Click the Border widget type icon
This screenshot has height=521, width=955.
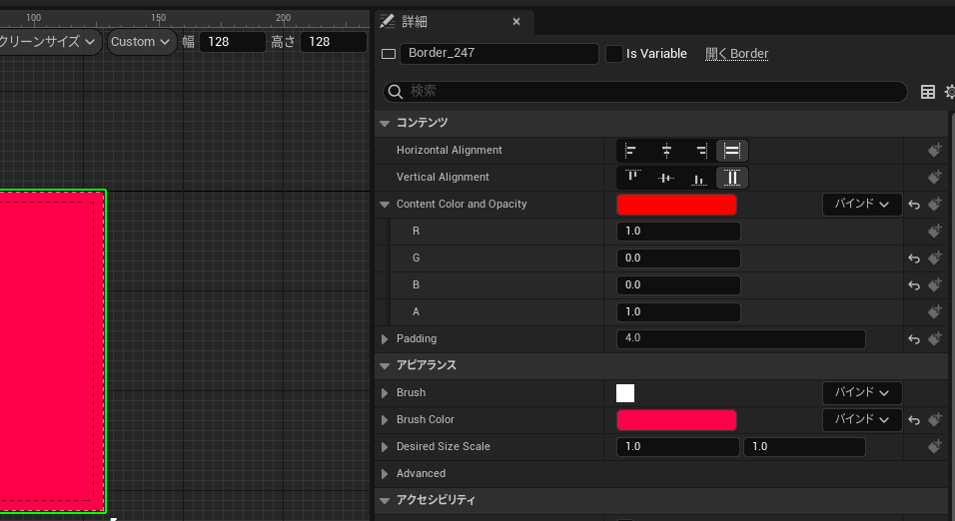pyautogui.click(x=389, y=54)
